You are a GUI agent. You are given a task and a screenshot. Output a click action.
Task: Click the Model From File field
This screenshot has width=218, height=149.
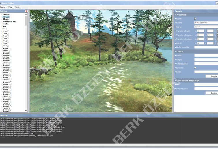(206, 47)
